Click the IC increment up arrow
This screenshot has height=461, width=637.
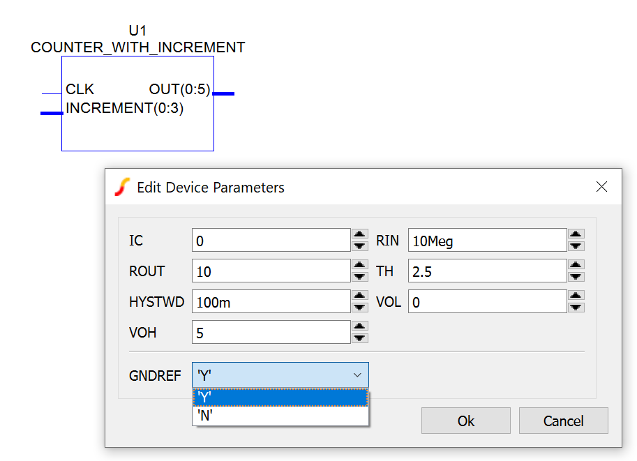coord(359,234)
